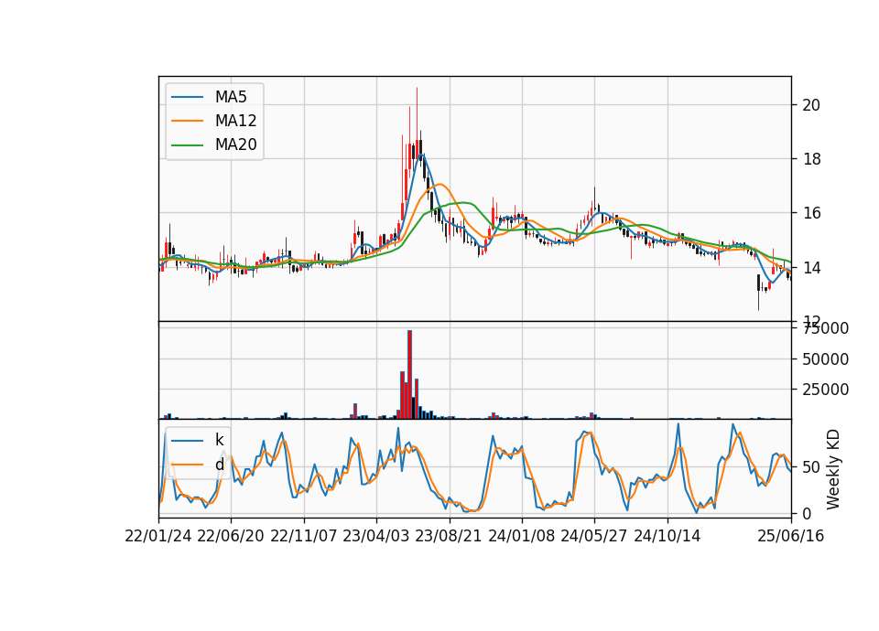Click the orange MA12 legend line sample
The width and height of the screenshot is (879, 631).
tap(187, 121)
